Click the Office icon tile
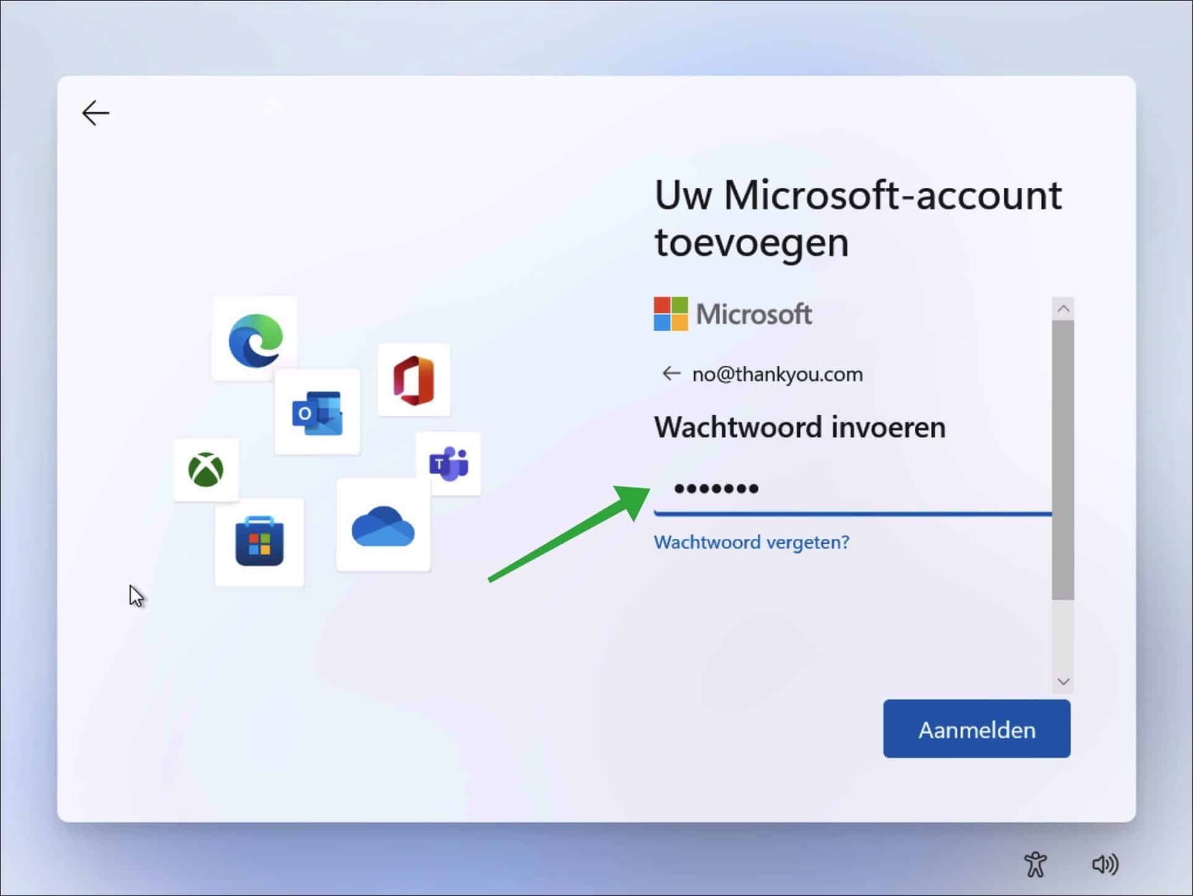This screenshot has height=896, width=1193. pyautogui.click(x=414, y=380)
